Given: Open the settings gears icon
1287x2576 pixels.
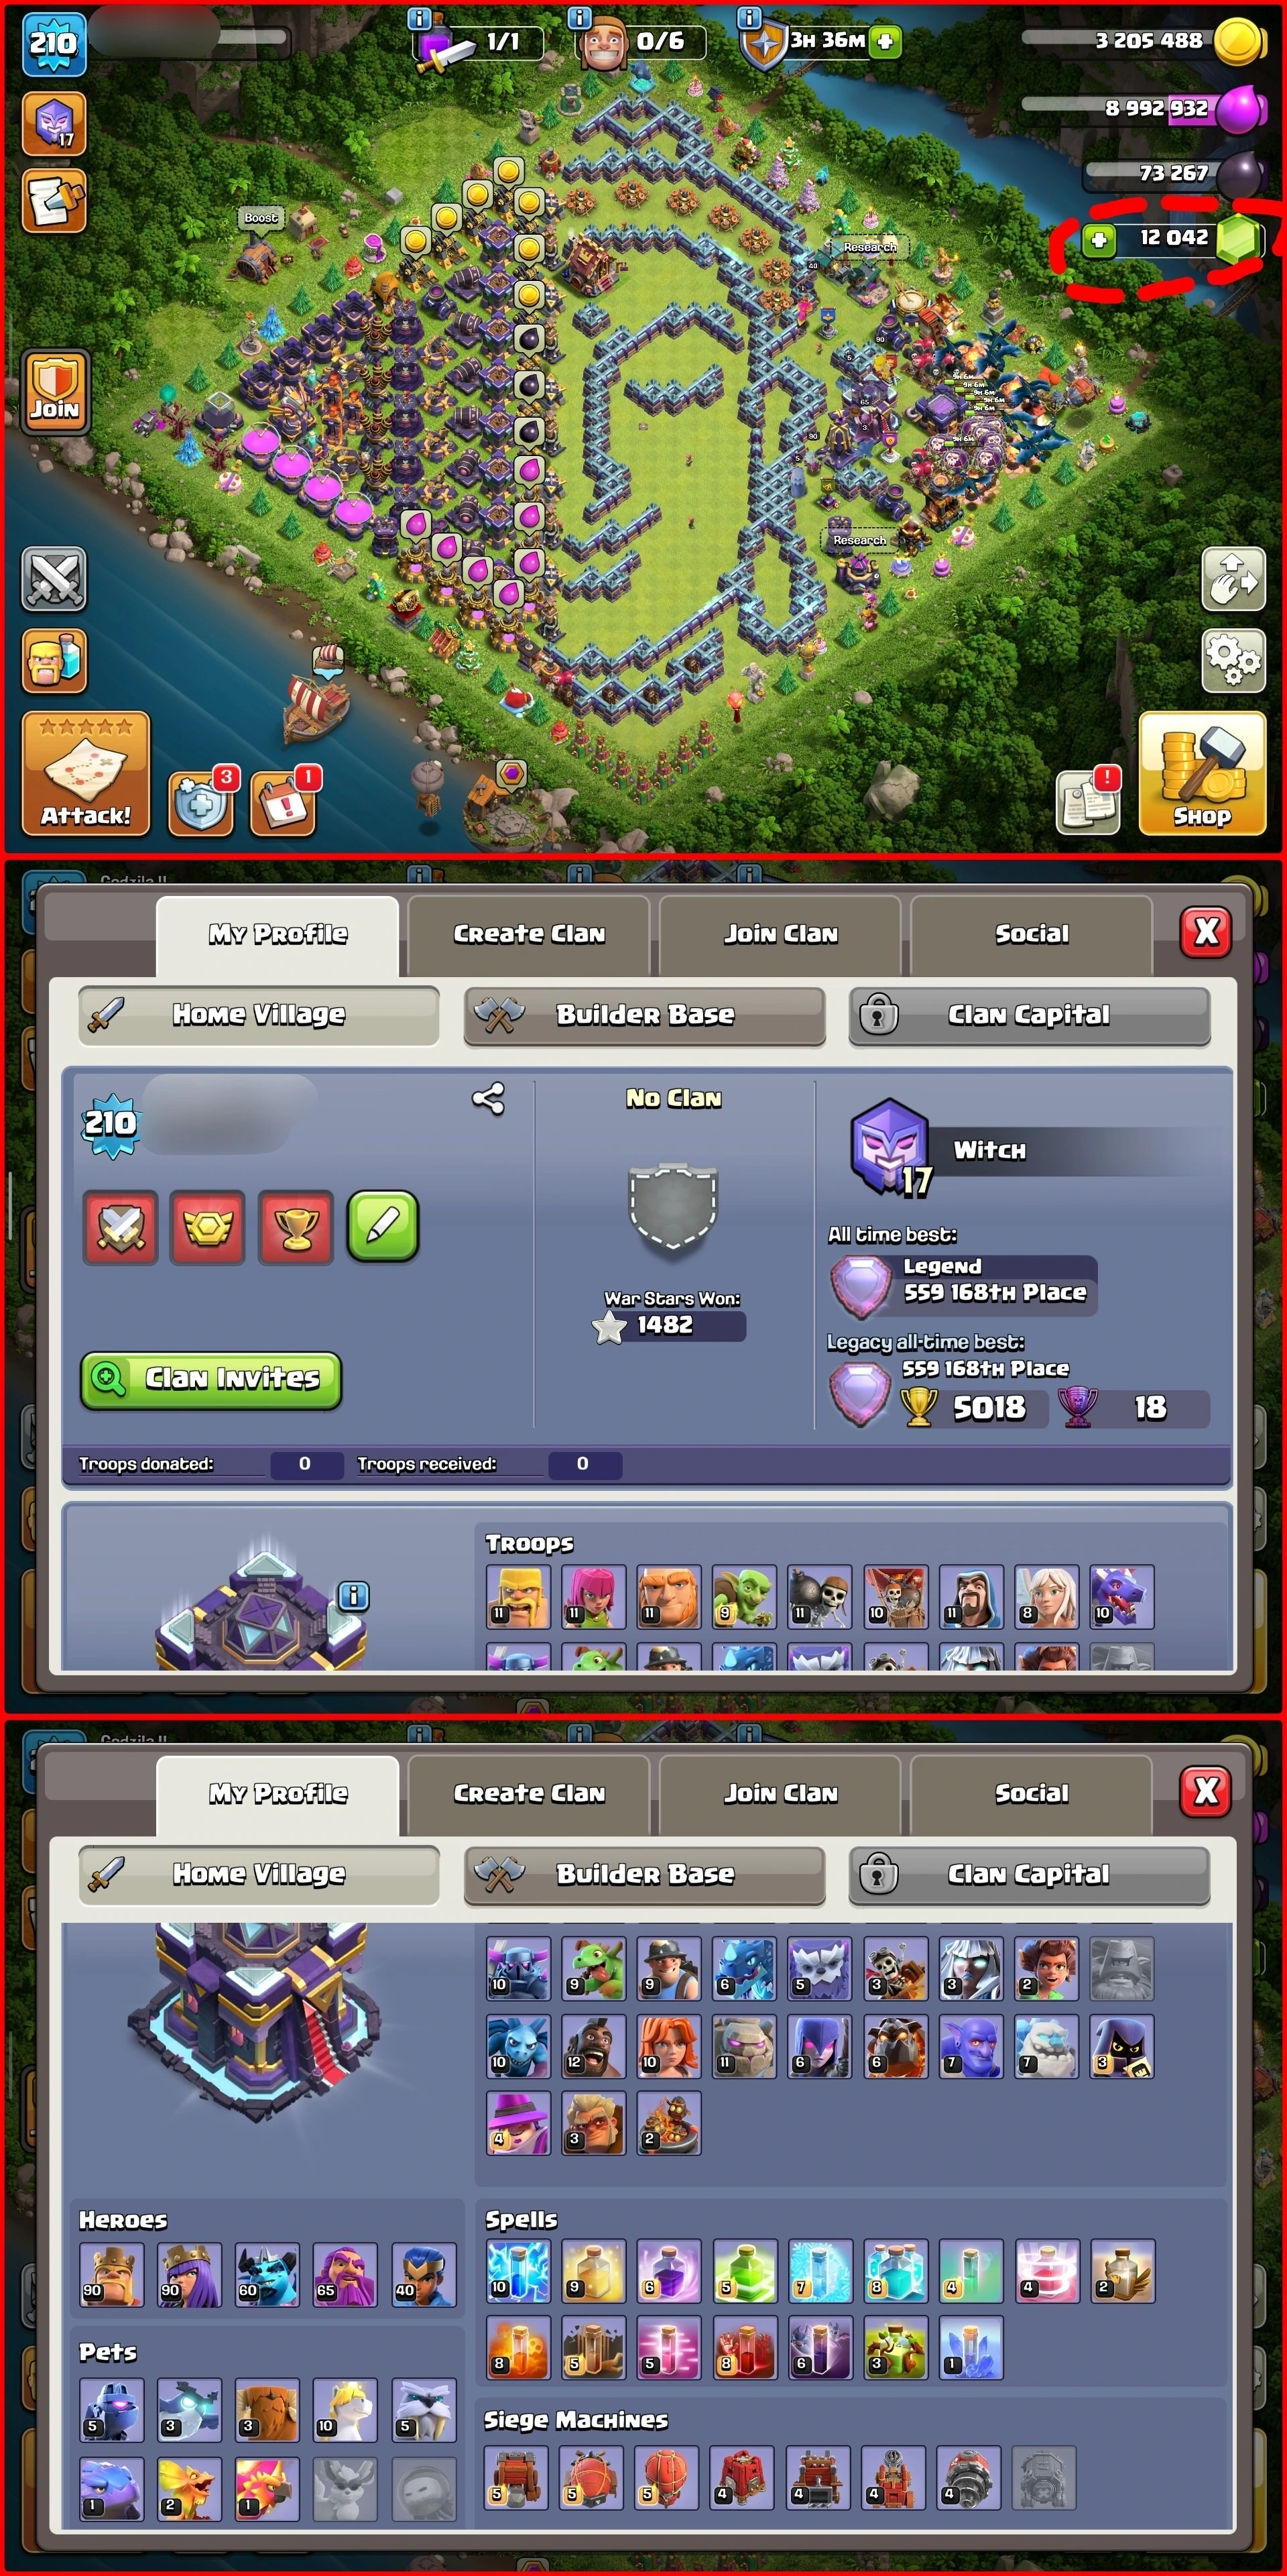Looking at the screenshot, I should [x=1233, y=659].
